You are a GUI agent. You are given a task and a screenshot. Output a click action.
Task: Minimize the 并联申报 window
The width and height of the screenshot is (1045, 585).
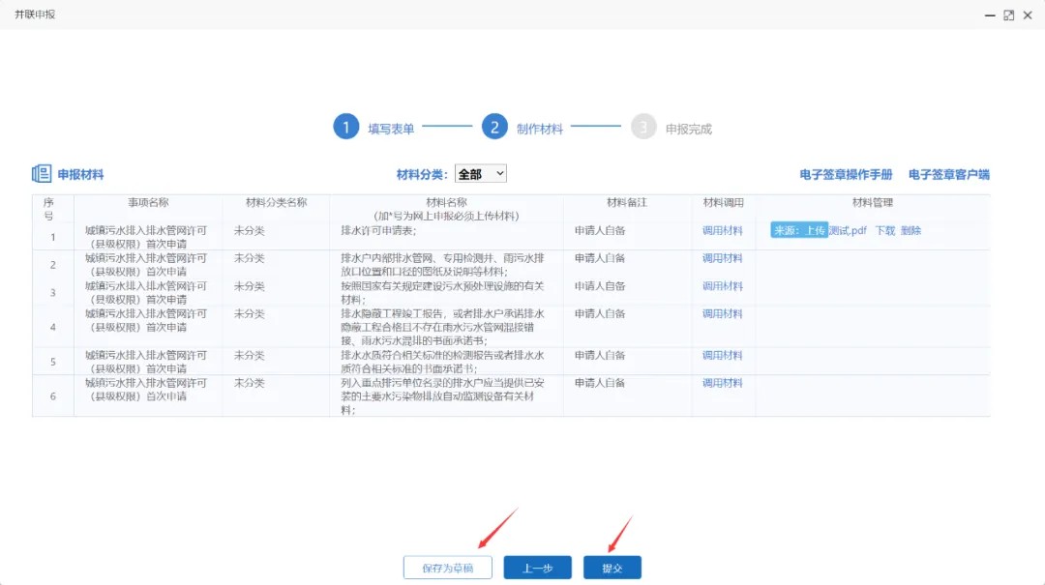[990, 15]
